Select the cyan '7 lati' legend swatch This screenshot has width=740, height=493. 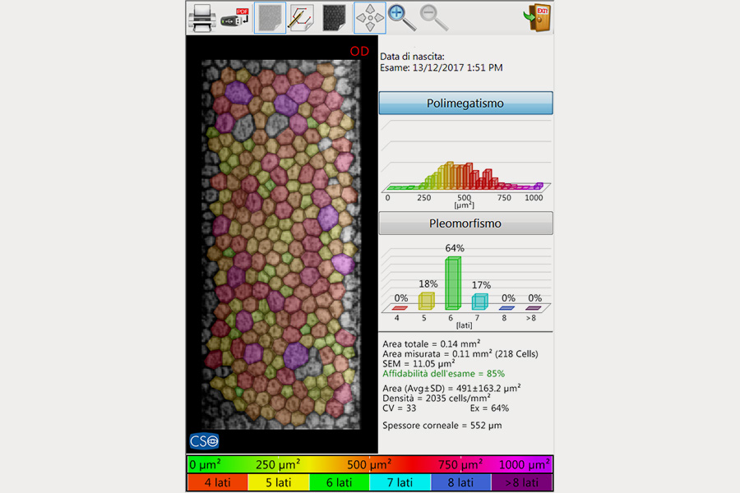400,482
